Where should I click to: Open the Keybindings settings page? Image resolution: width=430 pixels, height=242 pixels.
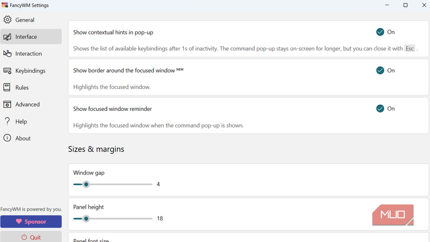(30, 71)
